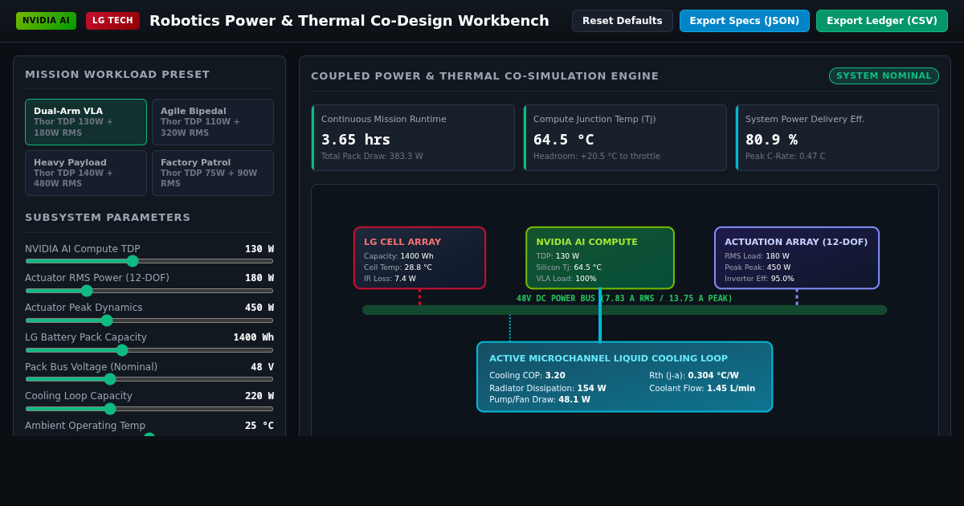964x506 pixels.
Task: Click the 48V DC Power Bus label
Action: point(624,299)
